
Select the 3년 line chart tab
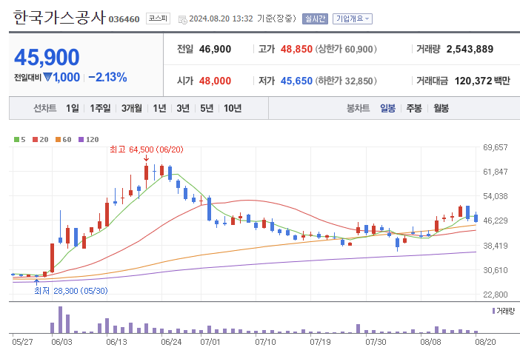(x=183, y=108)
